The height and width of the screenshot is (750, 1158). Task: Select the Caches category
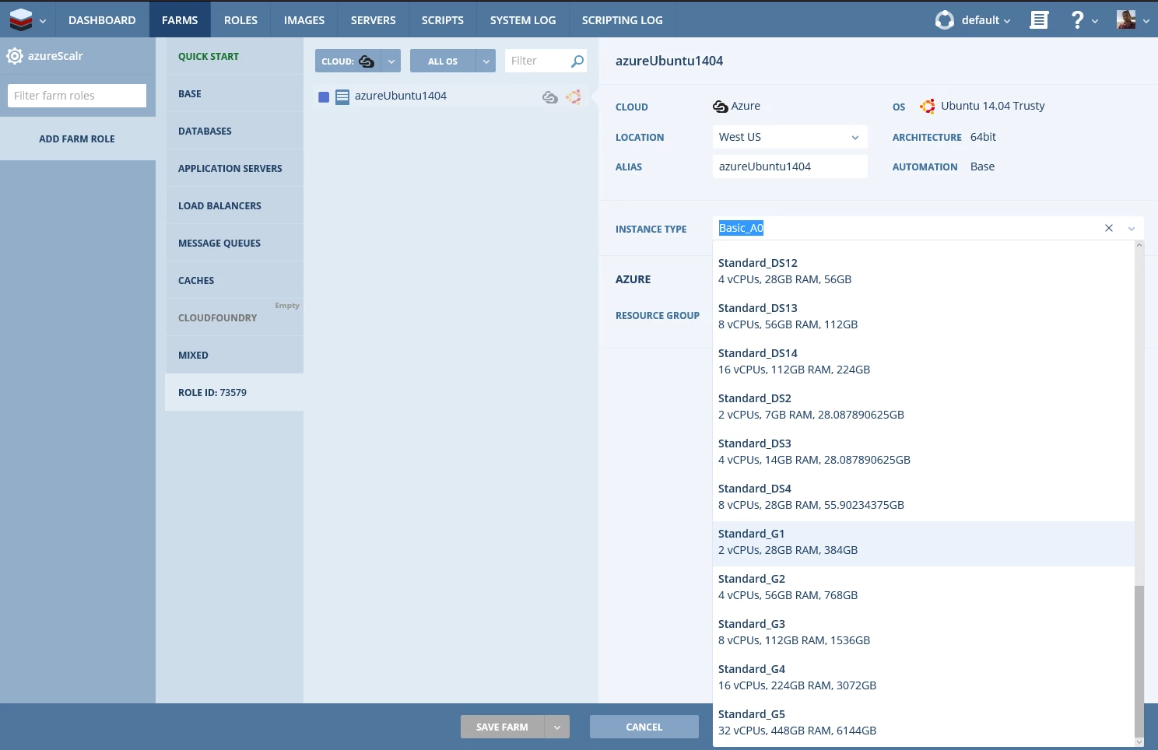(x=234, y=280)
